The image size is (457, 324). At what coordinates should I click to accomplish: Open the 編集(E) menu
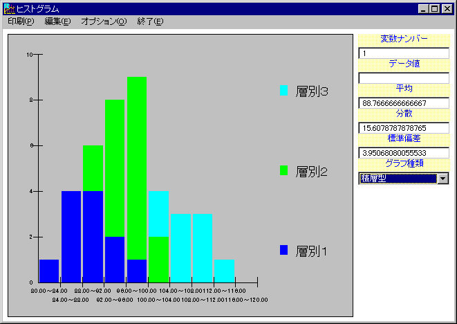click(x=57, y=21)
